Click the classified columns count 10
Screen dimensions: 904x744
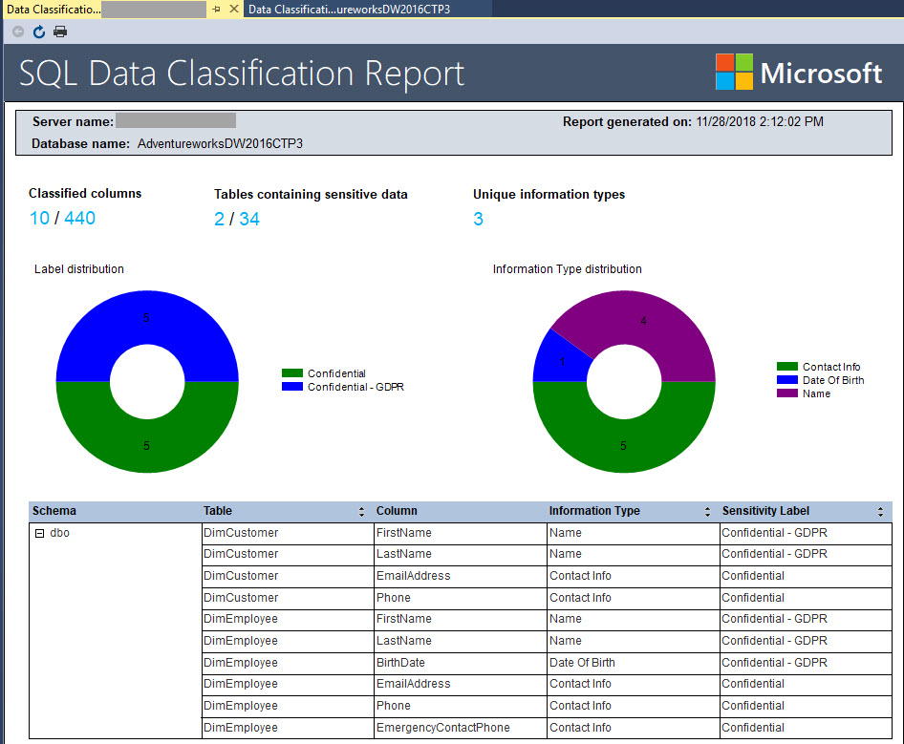(x=39, y=219)
